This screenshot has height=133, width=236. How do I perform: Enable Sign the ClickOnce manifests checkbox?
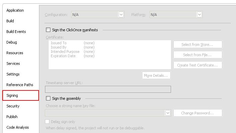point(48,30)
